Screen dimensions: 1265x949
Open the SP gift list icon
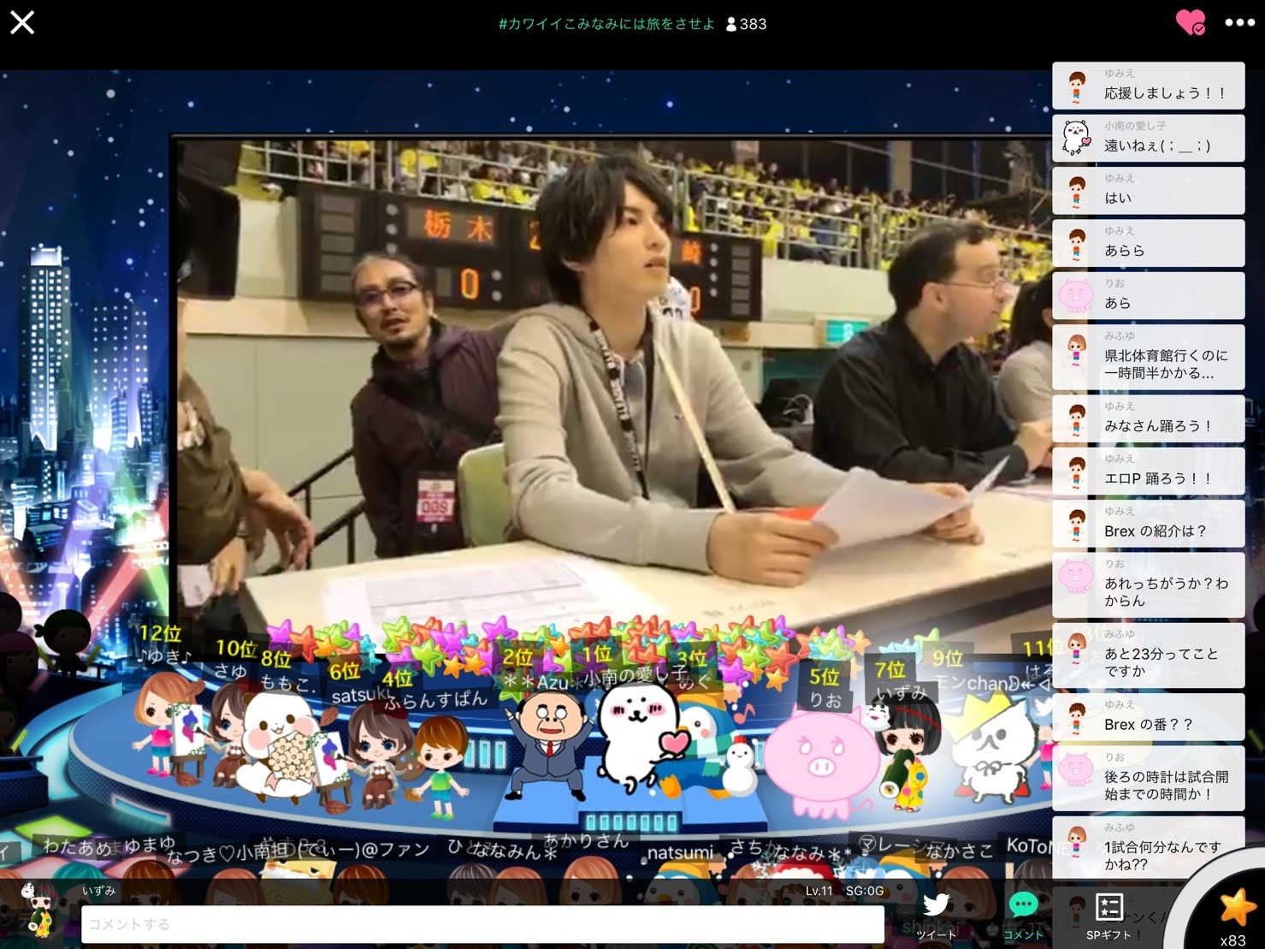(x=1108, y=907)
